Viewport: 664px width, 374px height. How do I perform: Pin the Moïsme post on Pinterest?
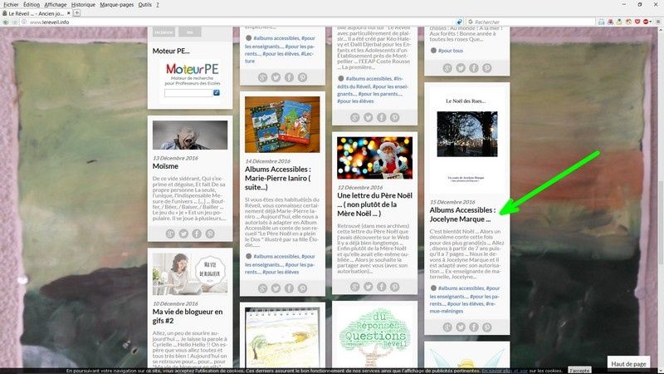[x=210, y=234]
